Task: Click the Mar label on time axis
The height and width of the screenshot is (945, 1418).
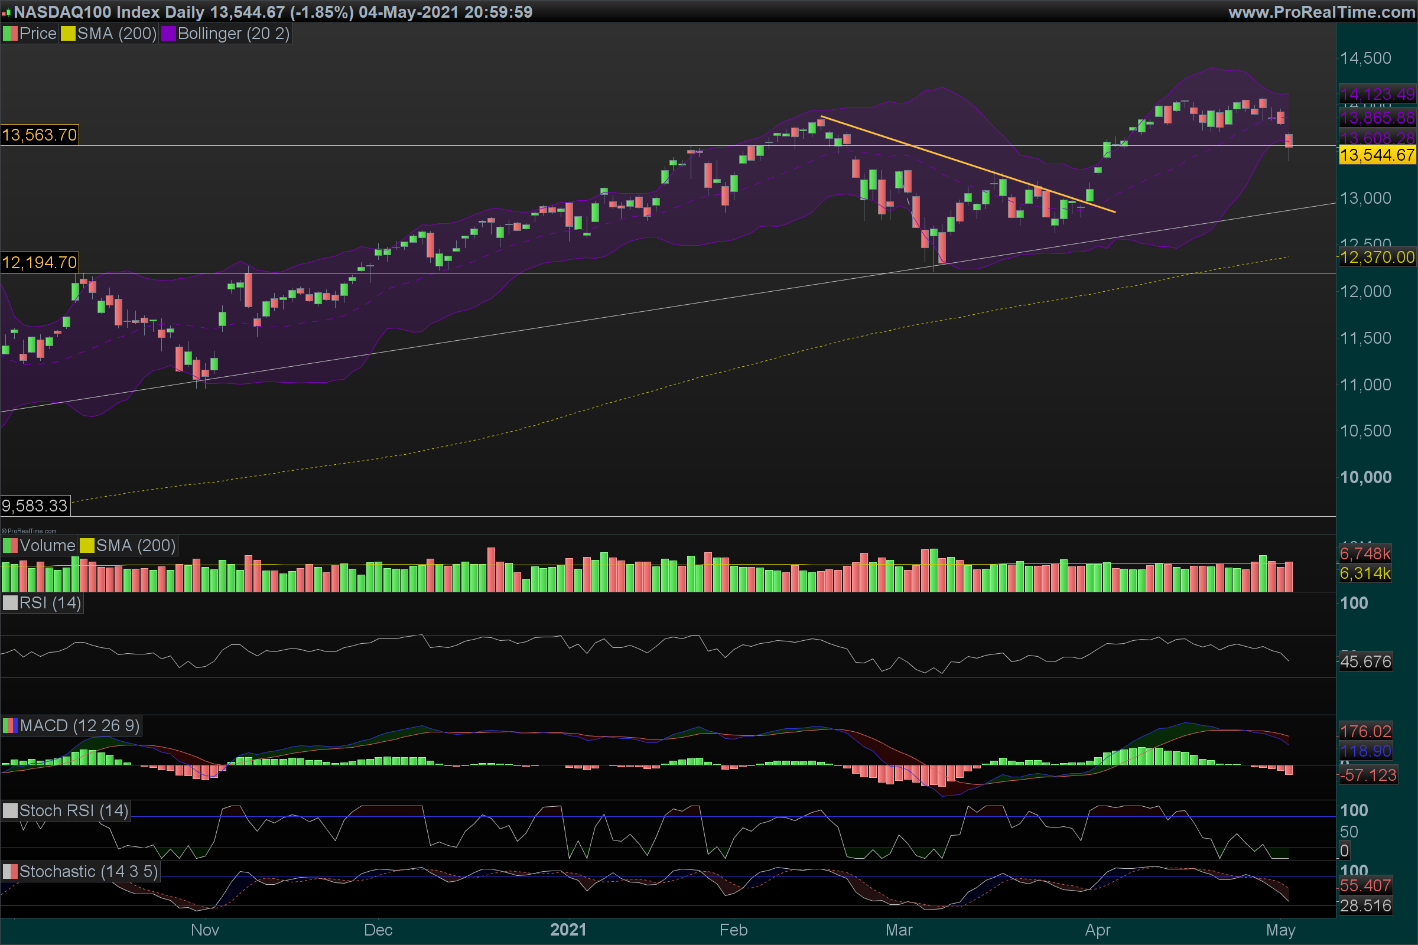Action: [x=899, y=930]
